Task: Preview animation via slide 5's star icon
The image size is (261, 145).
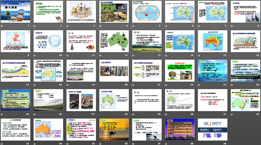Action: pyautogui.click(x=133, y=26)
